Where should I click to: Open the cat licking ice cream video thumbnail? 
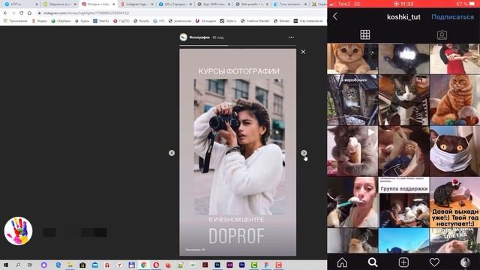(x=352, y=151)
